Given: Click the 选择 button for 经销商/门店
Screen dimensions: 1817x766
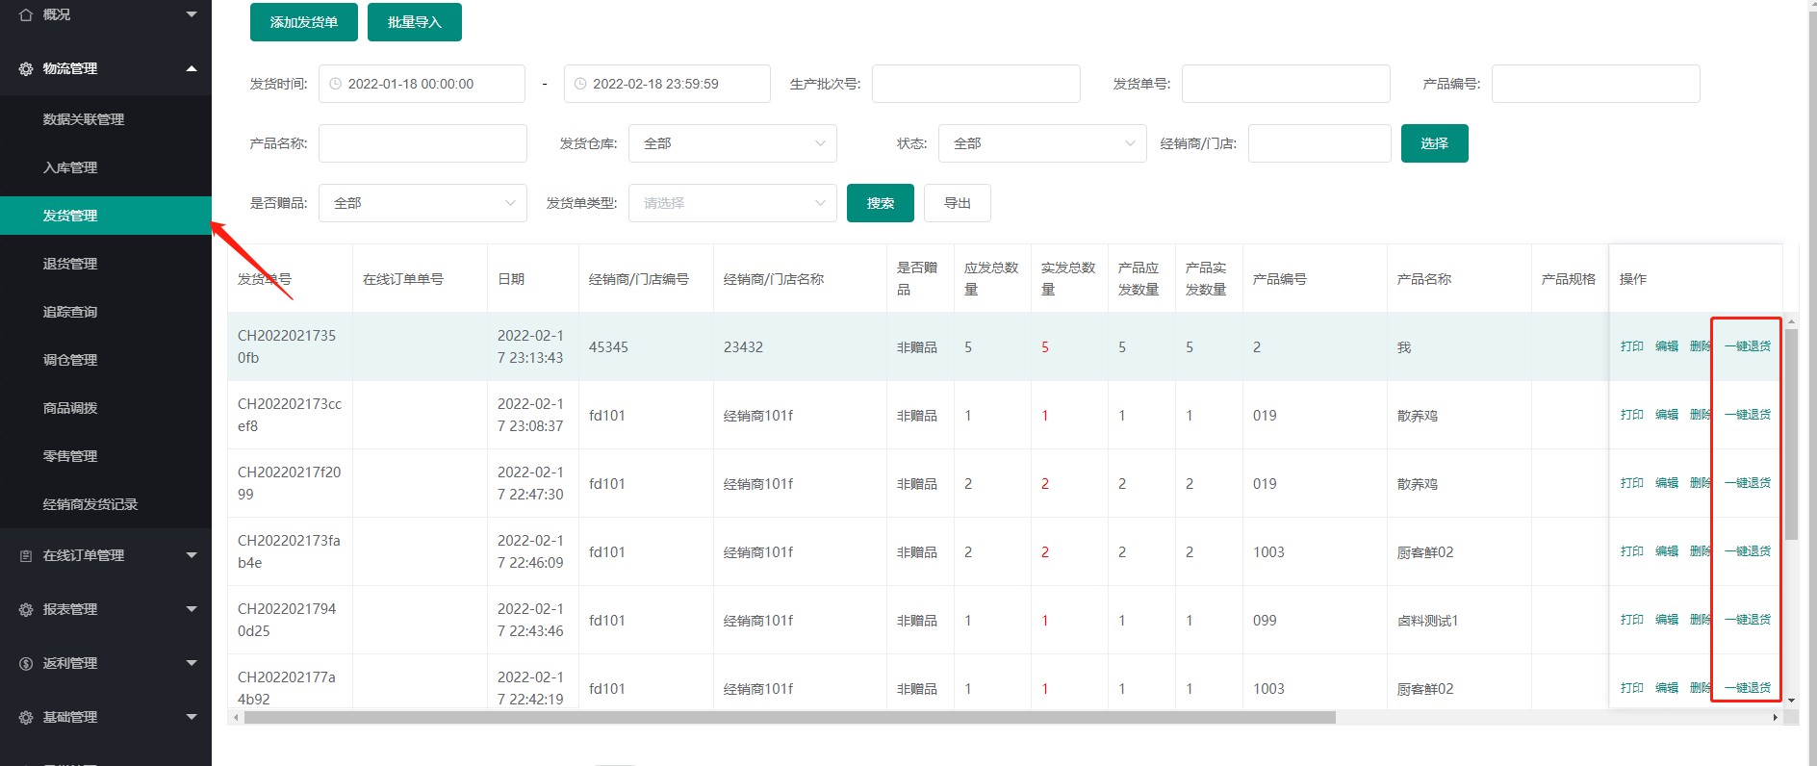Looking at the screenshot, I should tap(1435, 143).
